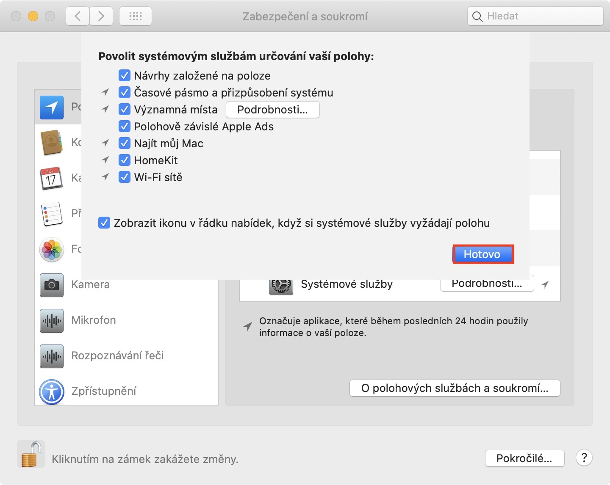Disable the Wi-Fi sítě checkbox

tap(125, 177)
